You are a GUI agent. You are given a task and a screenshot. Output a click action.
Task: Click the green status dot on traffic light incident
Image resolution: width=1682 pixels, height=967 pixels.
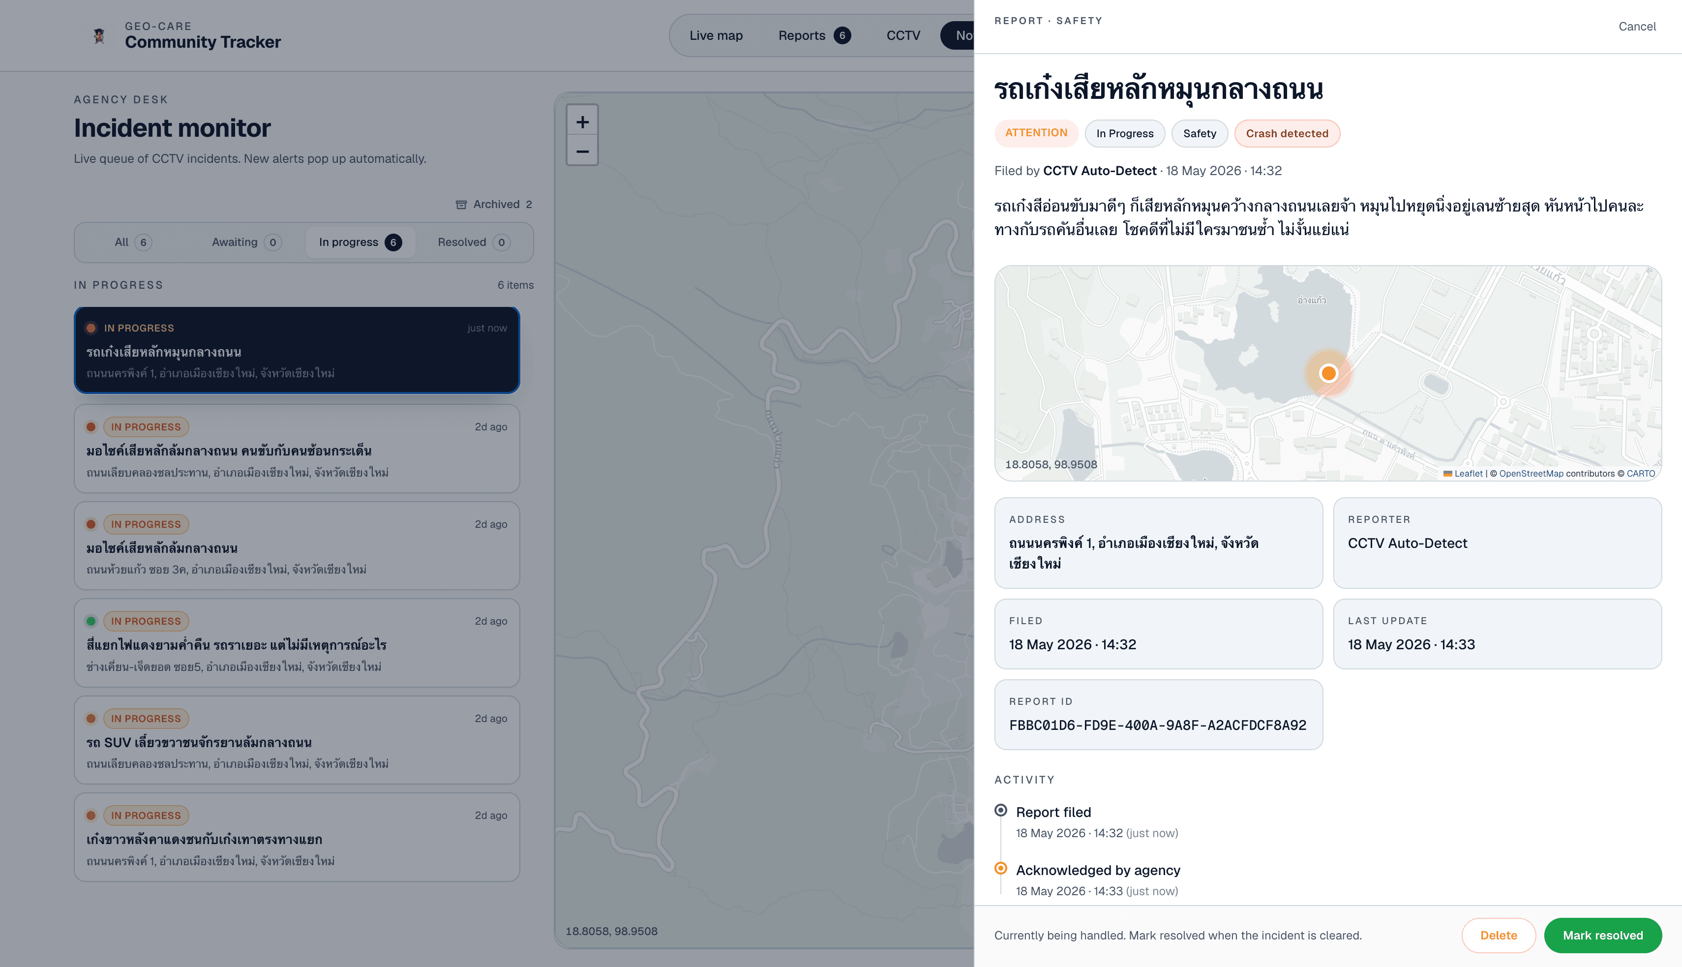tap(91, 622)
